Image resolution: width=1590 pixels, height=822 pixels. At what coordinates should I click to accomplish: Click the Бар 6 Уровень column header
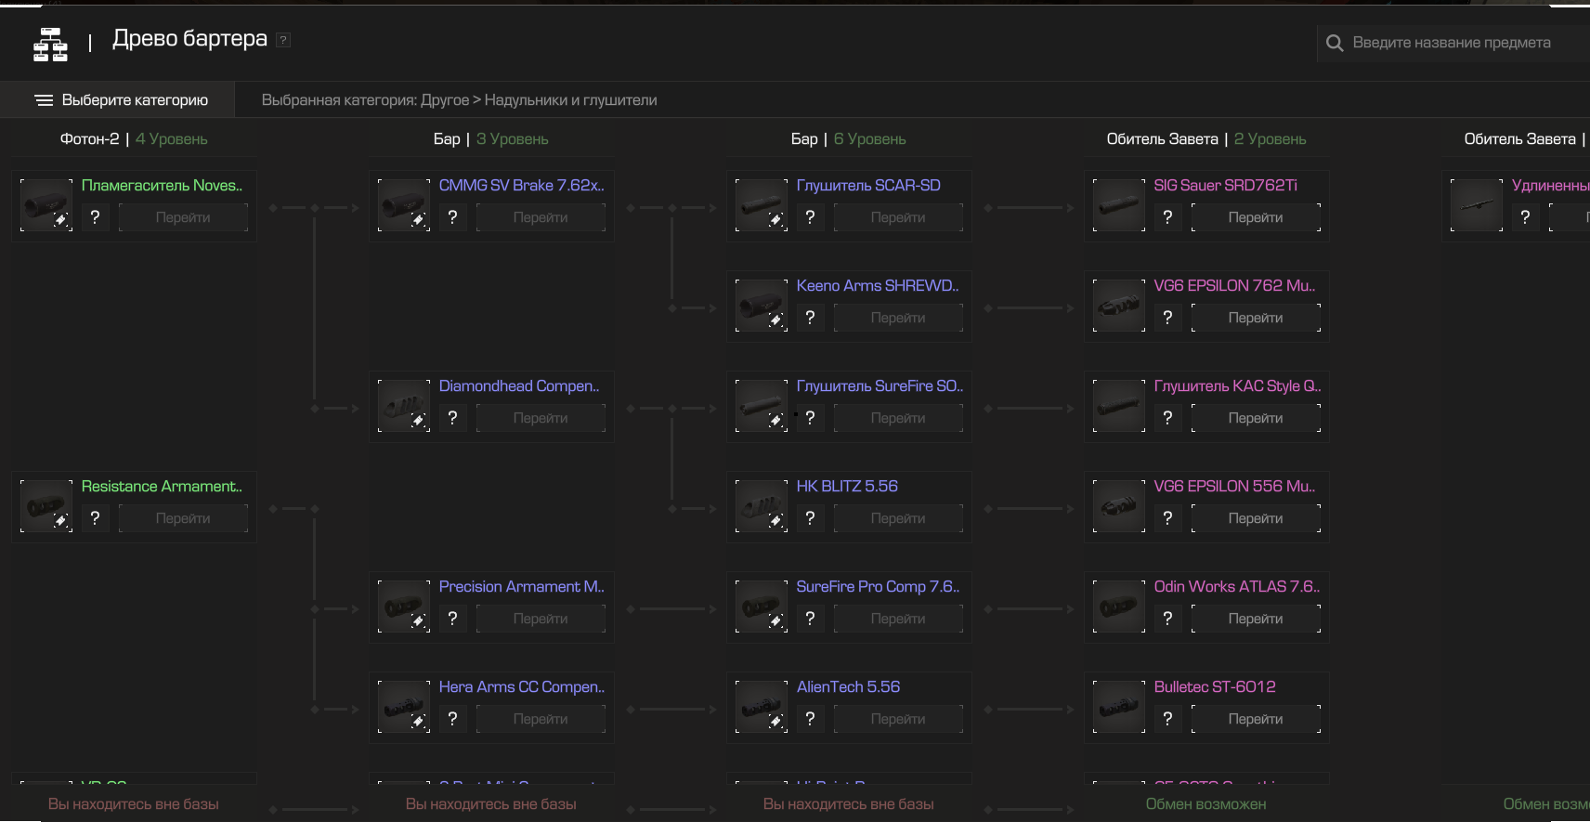coord(849,139)
